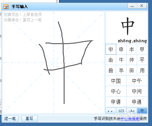Select candidate character 田

132,70
